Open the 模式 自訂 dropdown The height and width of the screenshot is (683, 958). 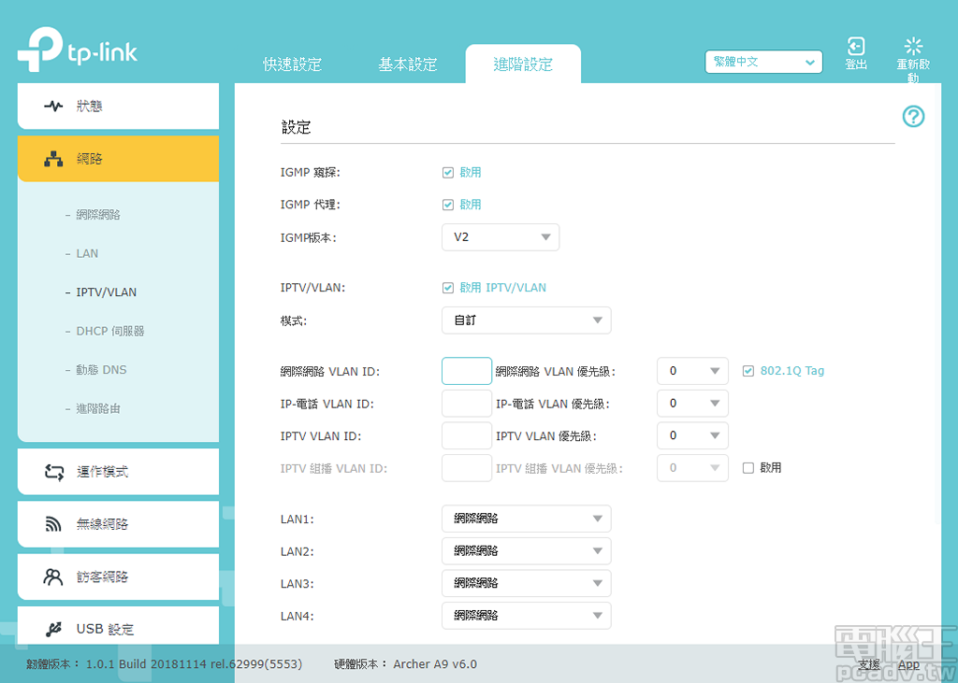(x=526, y=320)
